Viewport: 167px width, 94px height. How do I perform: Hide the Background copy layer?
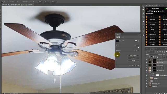pyautogui.click(x=147, y=84)
